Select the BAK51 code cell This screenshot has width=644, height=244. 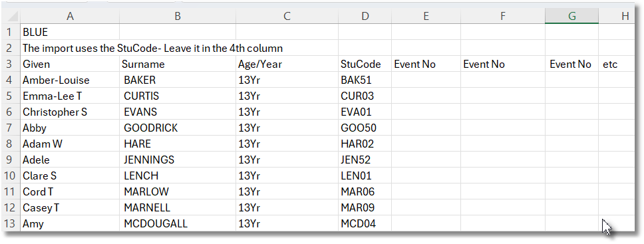(x=365, y=80)
